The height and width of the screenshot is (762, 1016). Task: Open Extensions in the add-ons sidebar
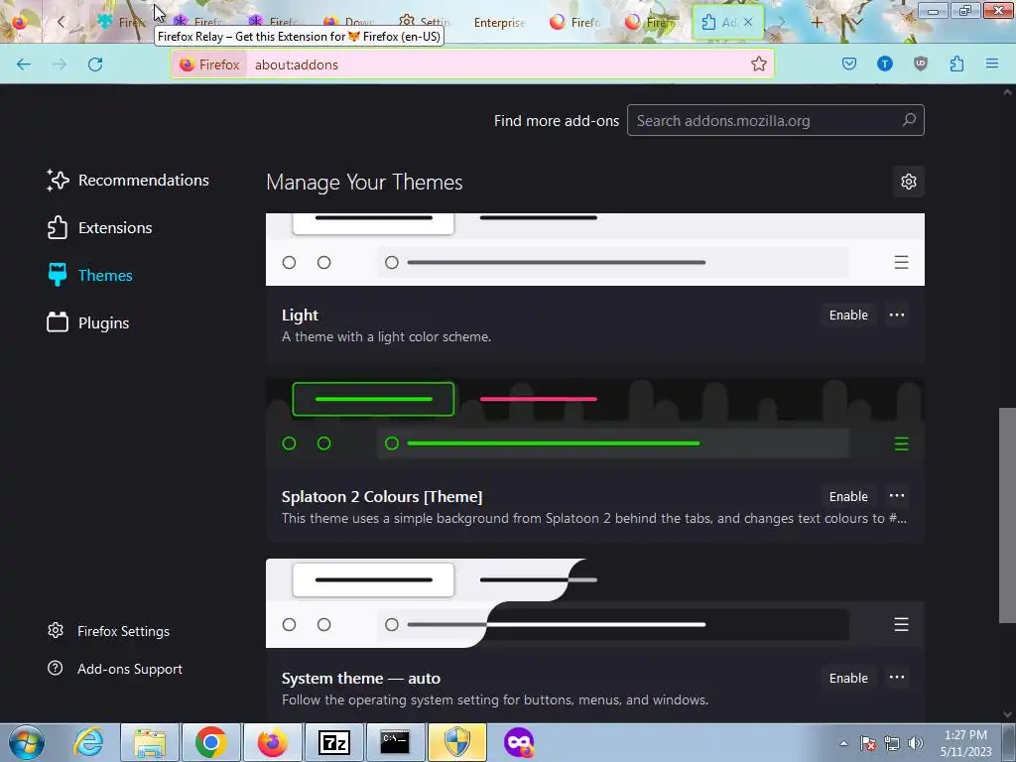(x=100, y=228)
